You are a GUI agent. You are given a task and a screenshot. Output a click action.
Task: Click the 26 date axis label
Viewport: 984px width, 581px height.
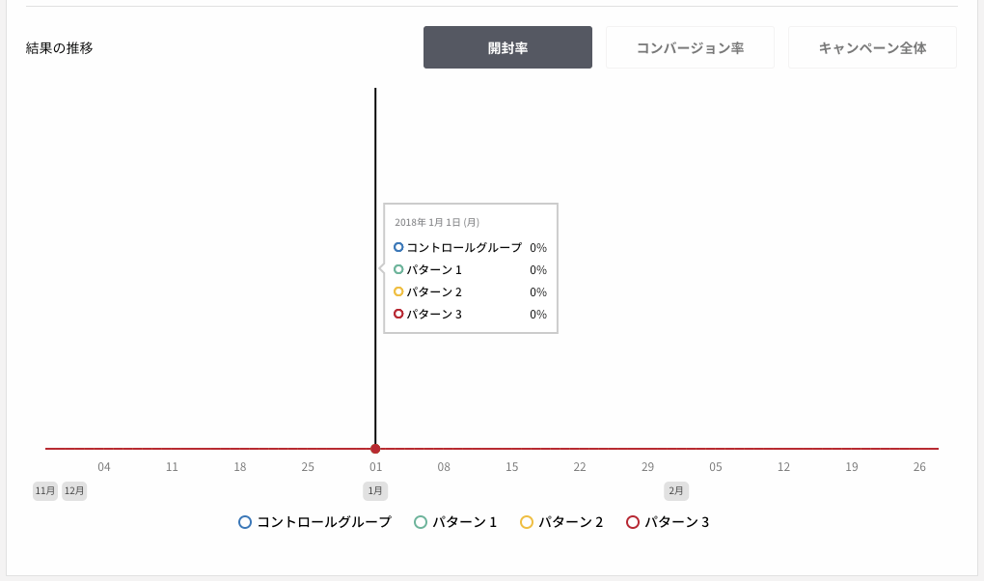919,467
